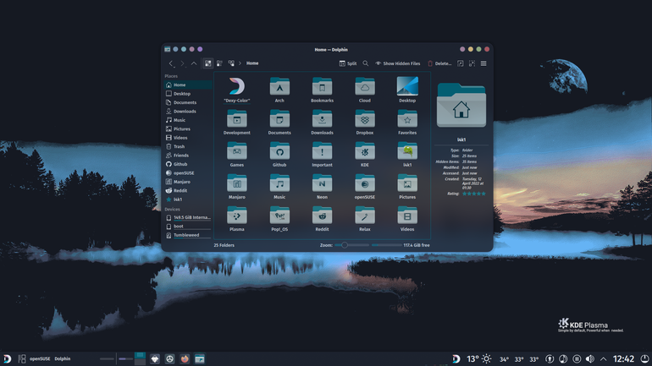The image size is (652, 366).
Task: Switch to Details view mode
Action: (x=231, y=63)
